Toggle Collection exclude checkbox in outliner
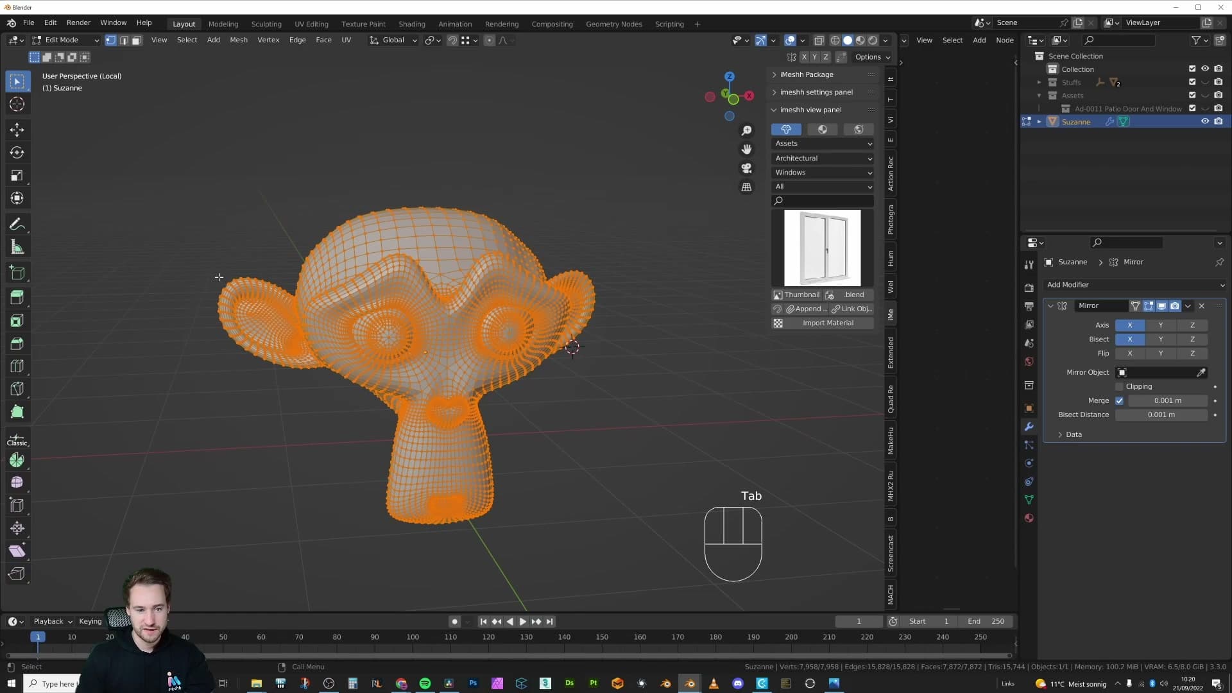Image resolution: width=1232 pixels, height=693 pixels. (x=1192, y=69)
